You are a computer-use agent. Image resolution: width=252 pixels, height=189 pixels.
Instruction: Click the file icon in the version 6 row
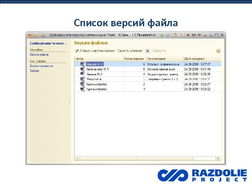83,64
